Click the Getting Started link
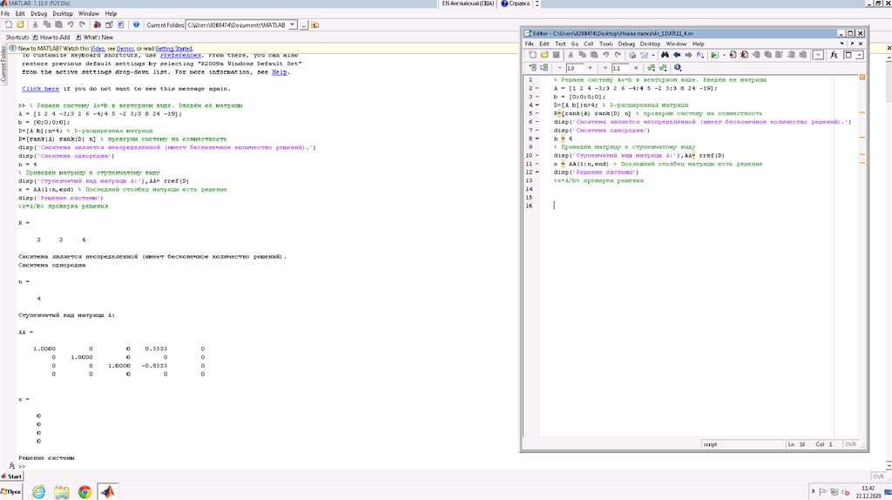892x500 pixels. pos(174,49)
